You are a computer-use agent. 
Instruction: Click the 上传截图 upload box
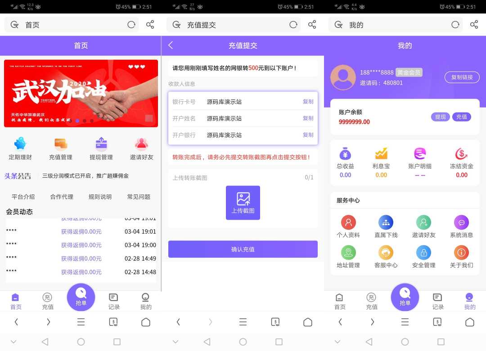coord(243,202)
